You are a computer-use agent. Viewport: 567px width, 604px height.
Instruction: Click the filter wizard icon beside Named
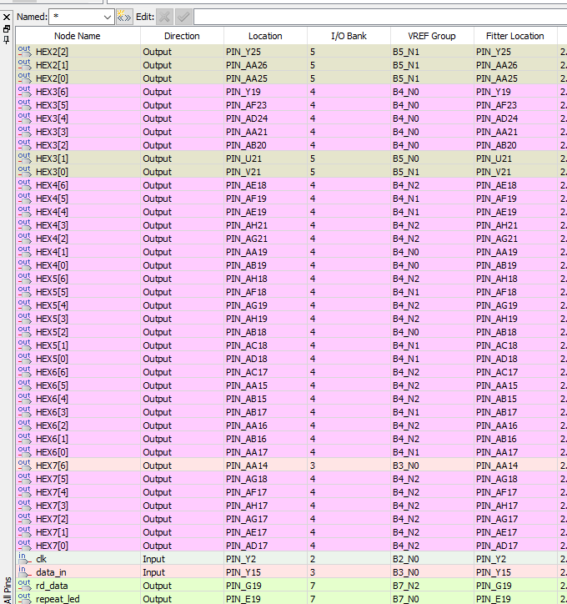coord(124,17)
